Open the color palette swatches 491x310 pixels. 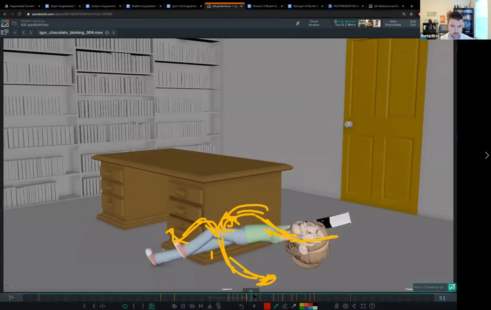coord(308,306)
